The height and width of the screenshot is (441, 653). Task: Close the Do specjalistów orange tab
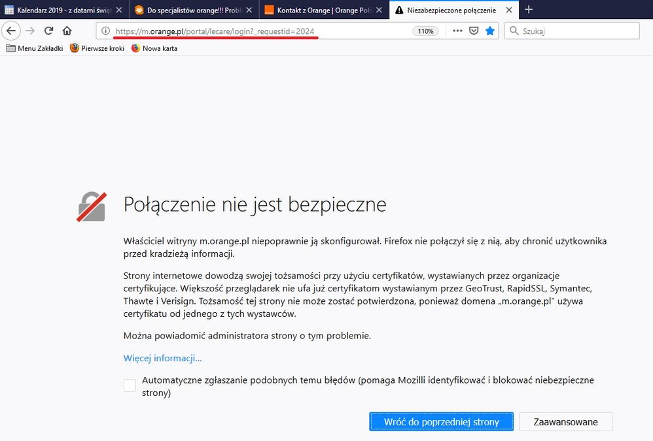click(249, 10)
